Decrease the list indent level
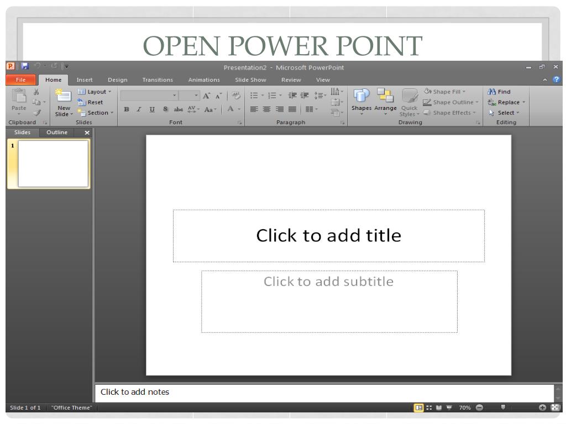This screenshot has width=566, height=424. [292, 96]
